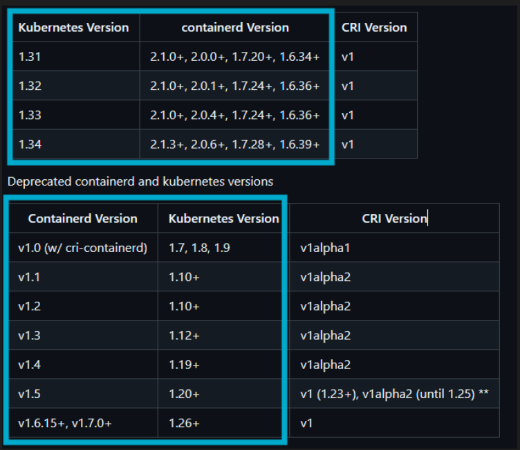This screenshot has height=450, width=520.
Task: Select the 'v1.0 (w/ cri-containerd)' cell
Action: [x=83, y=247]
